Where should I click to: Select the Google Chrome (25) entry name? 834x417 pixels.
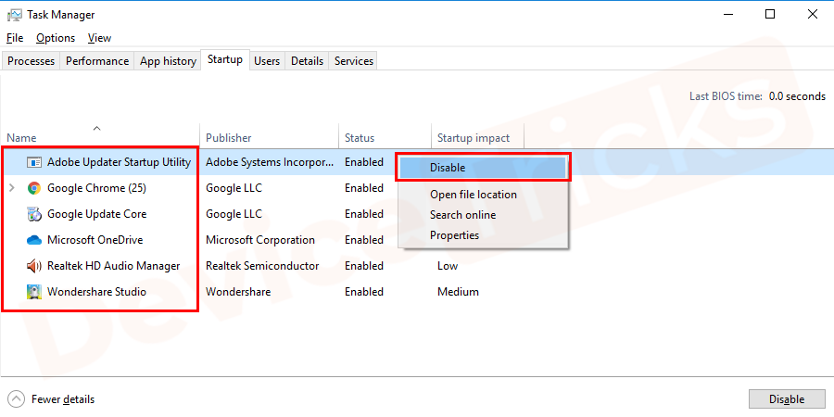click(x=96, y=188)
